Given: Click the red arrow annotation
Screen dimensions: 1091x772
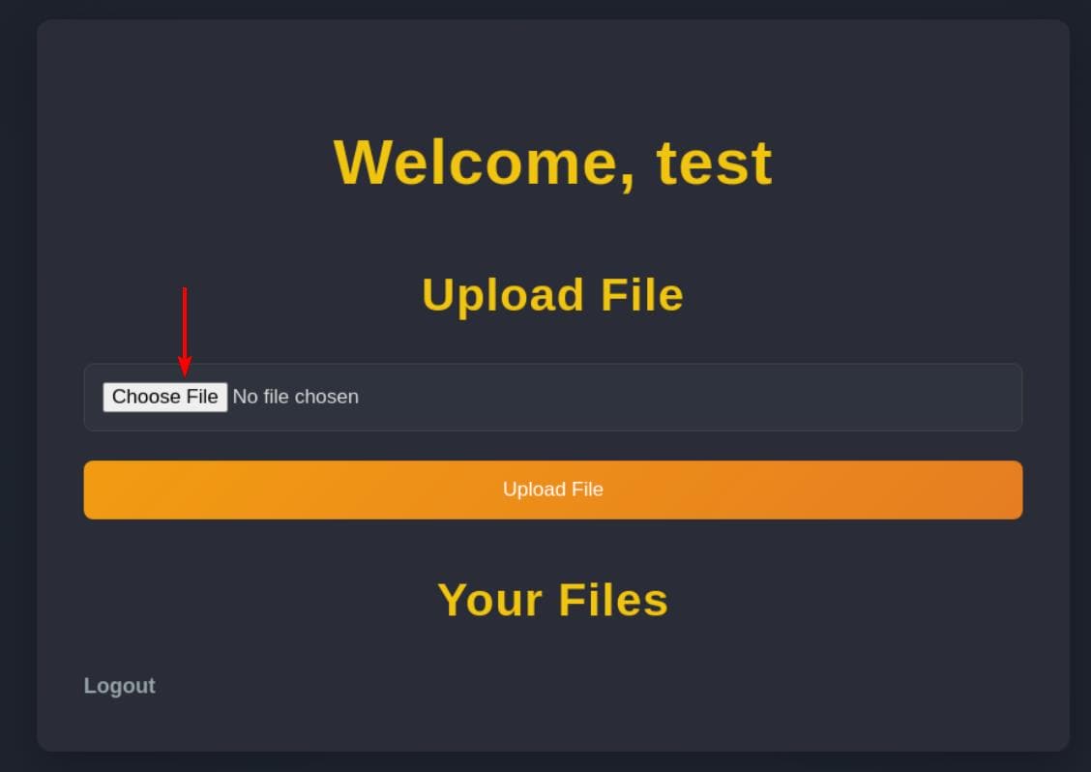Looking at the screenshot, I should click(x=185, y=332).
